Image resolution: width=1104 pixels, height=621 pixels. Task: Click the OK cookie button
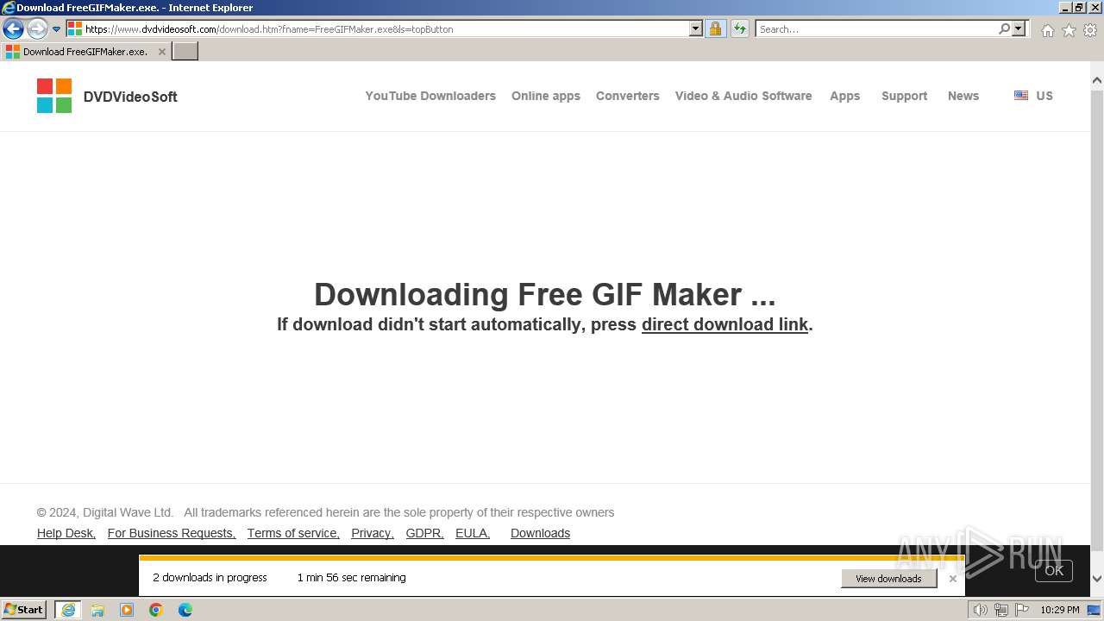pyautogui.click(x=1054, y=570)
